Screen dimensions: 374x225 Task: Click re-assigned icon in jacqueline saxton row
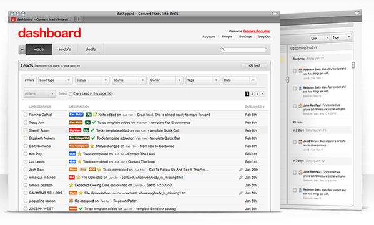[71, 201]
